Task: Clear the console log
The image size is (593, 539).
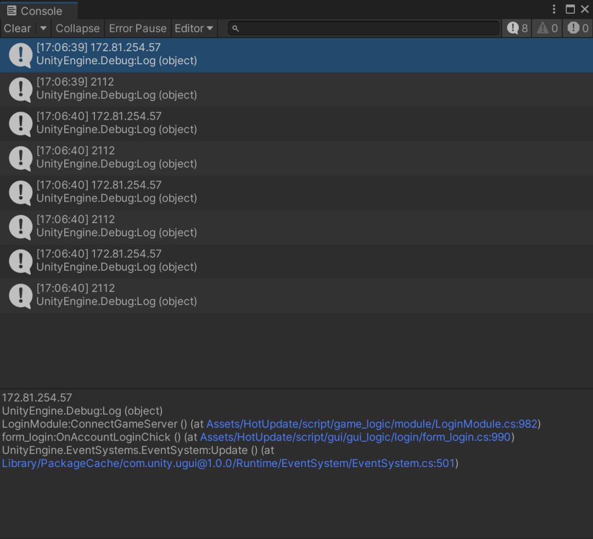Action: 18,28
